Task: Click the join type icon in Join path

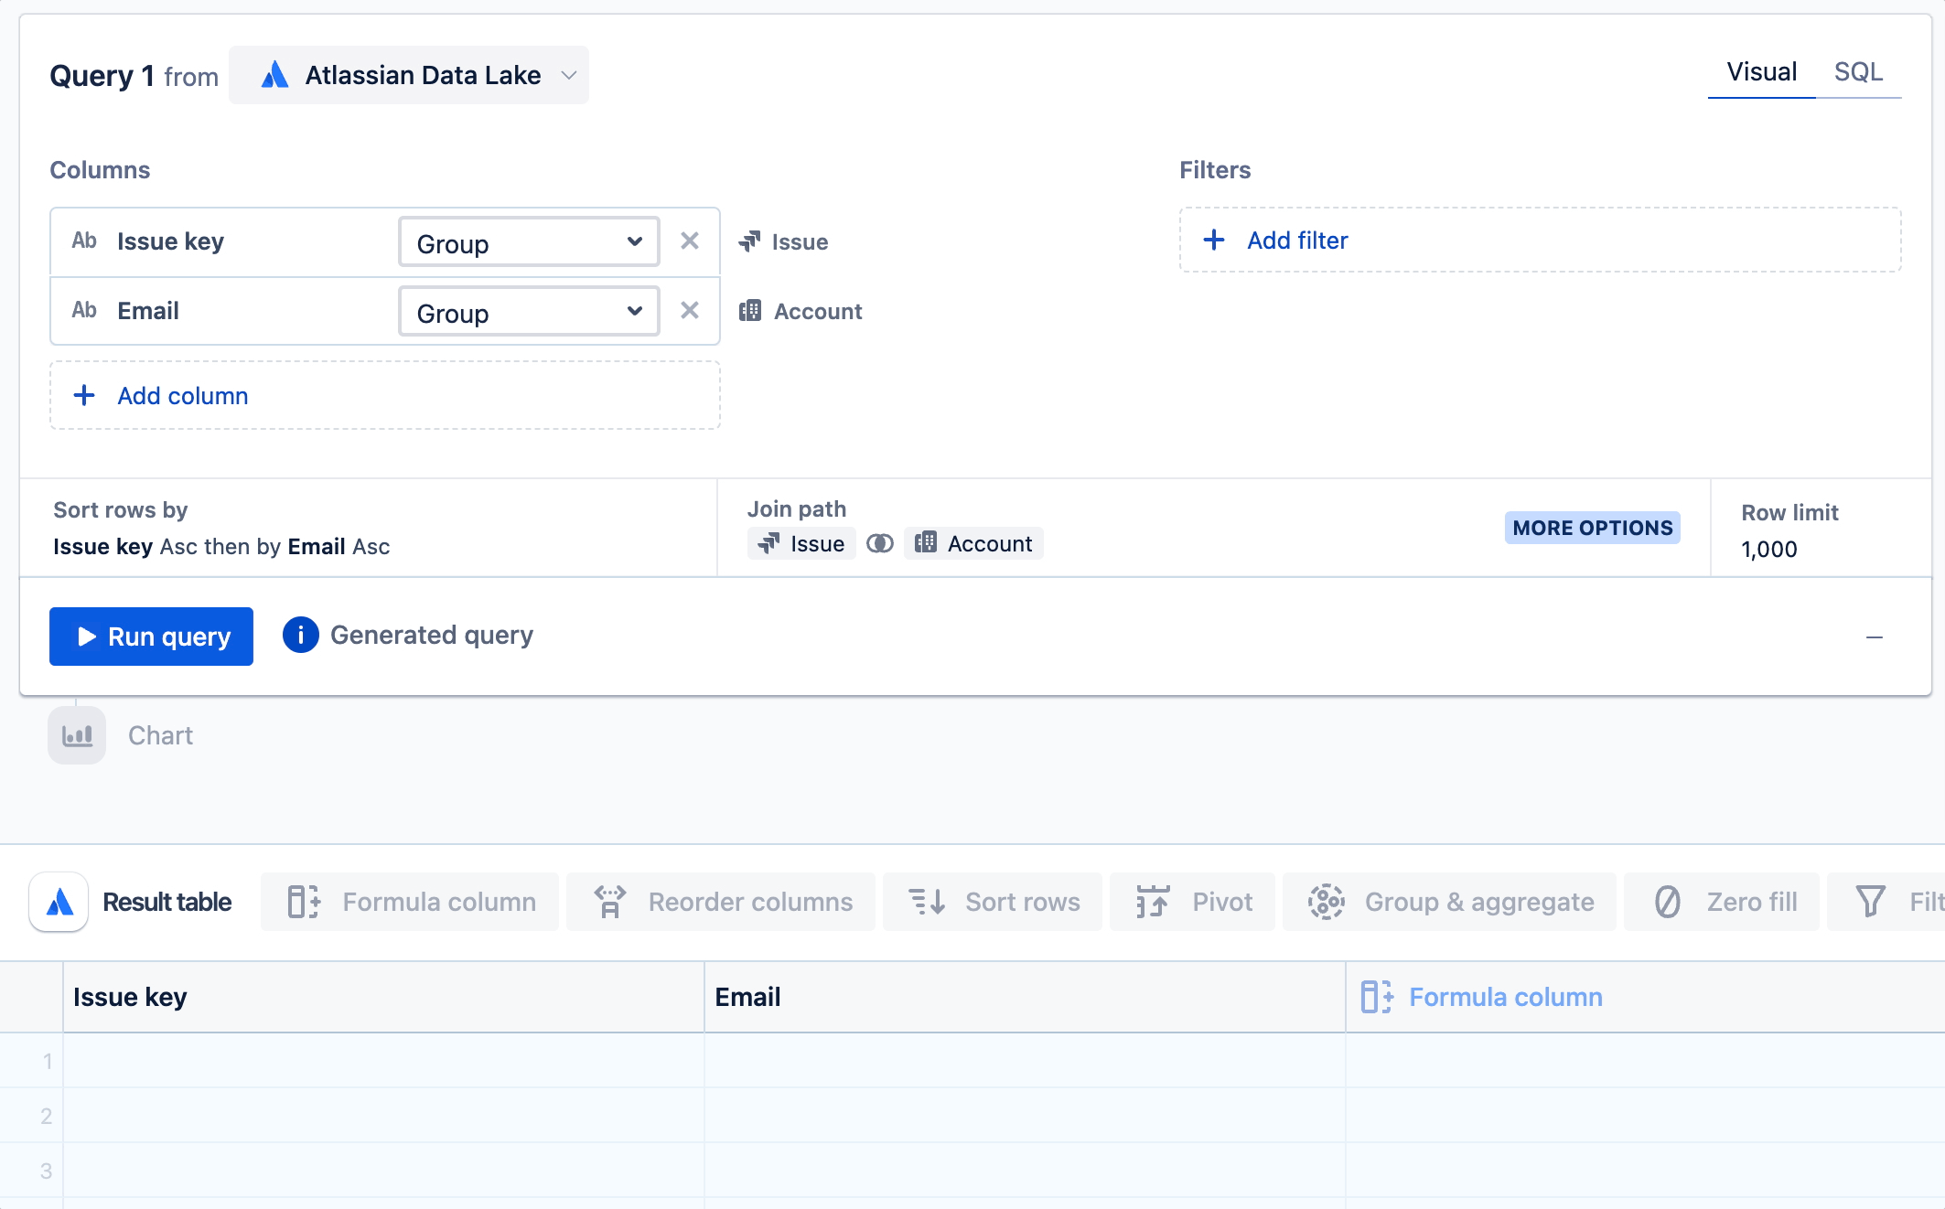Action: click(879, 544)
